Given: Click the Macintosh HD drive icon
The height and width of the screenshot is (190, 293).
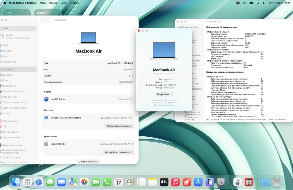Looking at the screenshot, I should pyautogui.click(x=46, y=144).
